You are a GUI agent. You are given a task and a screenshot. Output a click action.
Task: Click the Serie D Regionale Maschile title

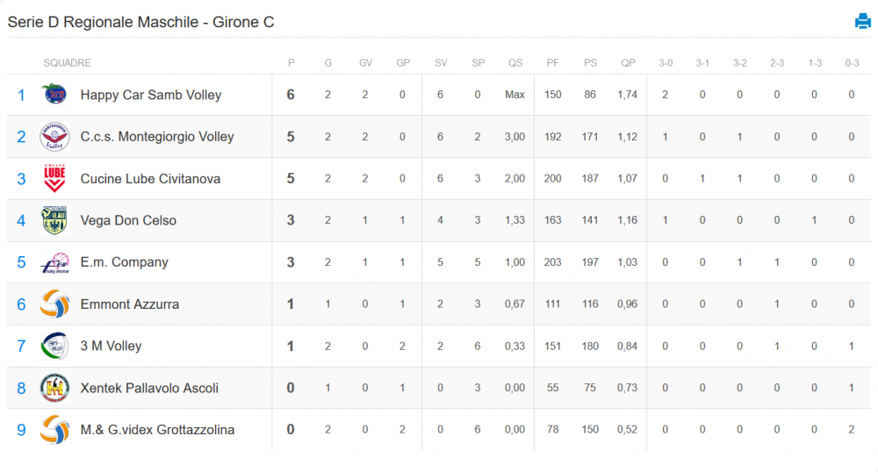click(x=140, y=22)
